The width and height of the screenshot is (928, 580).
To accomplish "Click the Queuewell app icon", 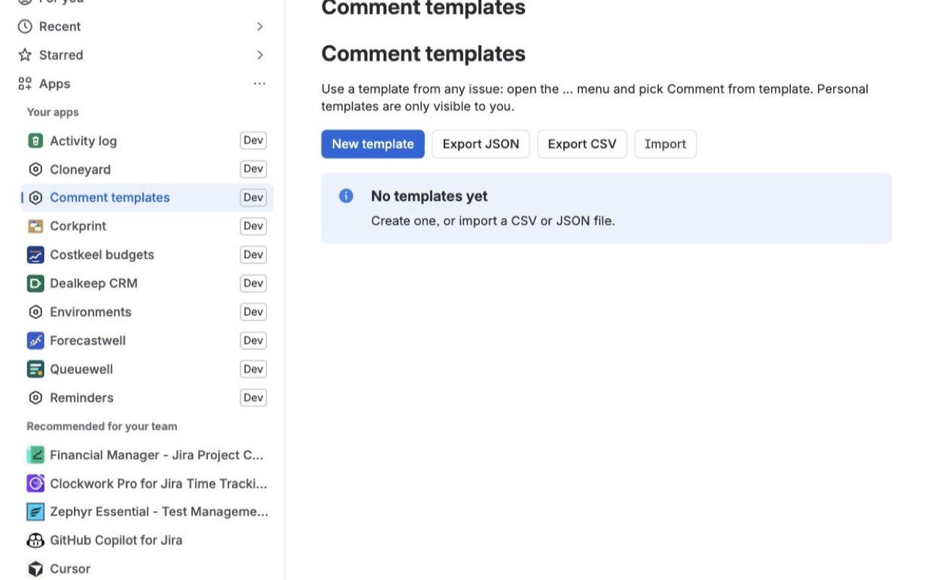I will pyautogui.click(x=36, y=369).
